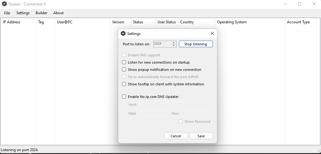
Task: Click the No-Ip Mail input field
Action: 154,114
